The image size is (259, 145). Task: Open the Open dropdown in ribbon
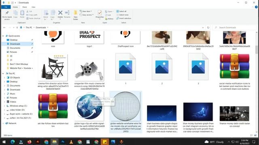point(109,12)
